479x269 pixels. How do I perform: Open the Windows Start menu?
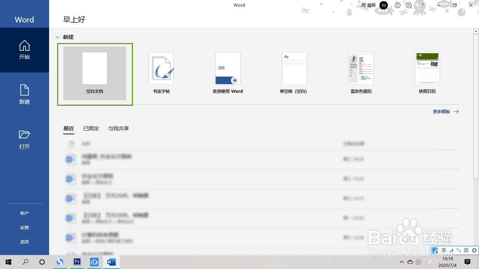click(x=8, y=262)
